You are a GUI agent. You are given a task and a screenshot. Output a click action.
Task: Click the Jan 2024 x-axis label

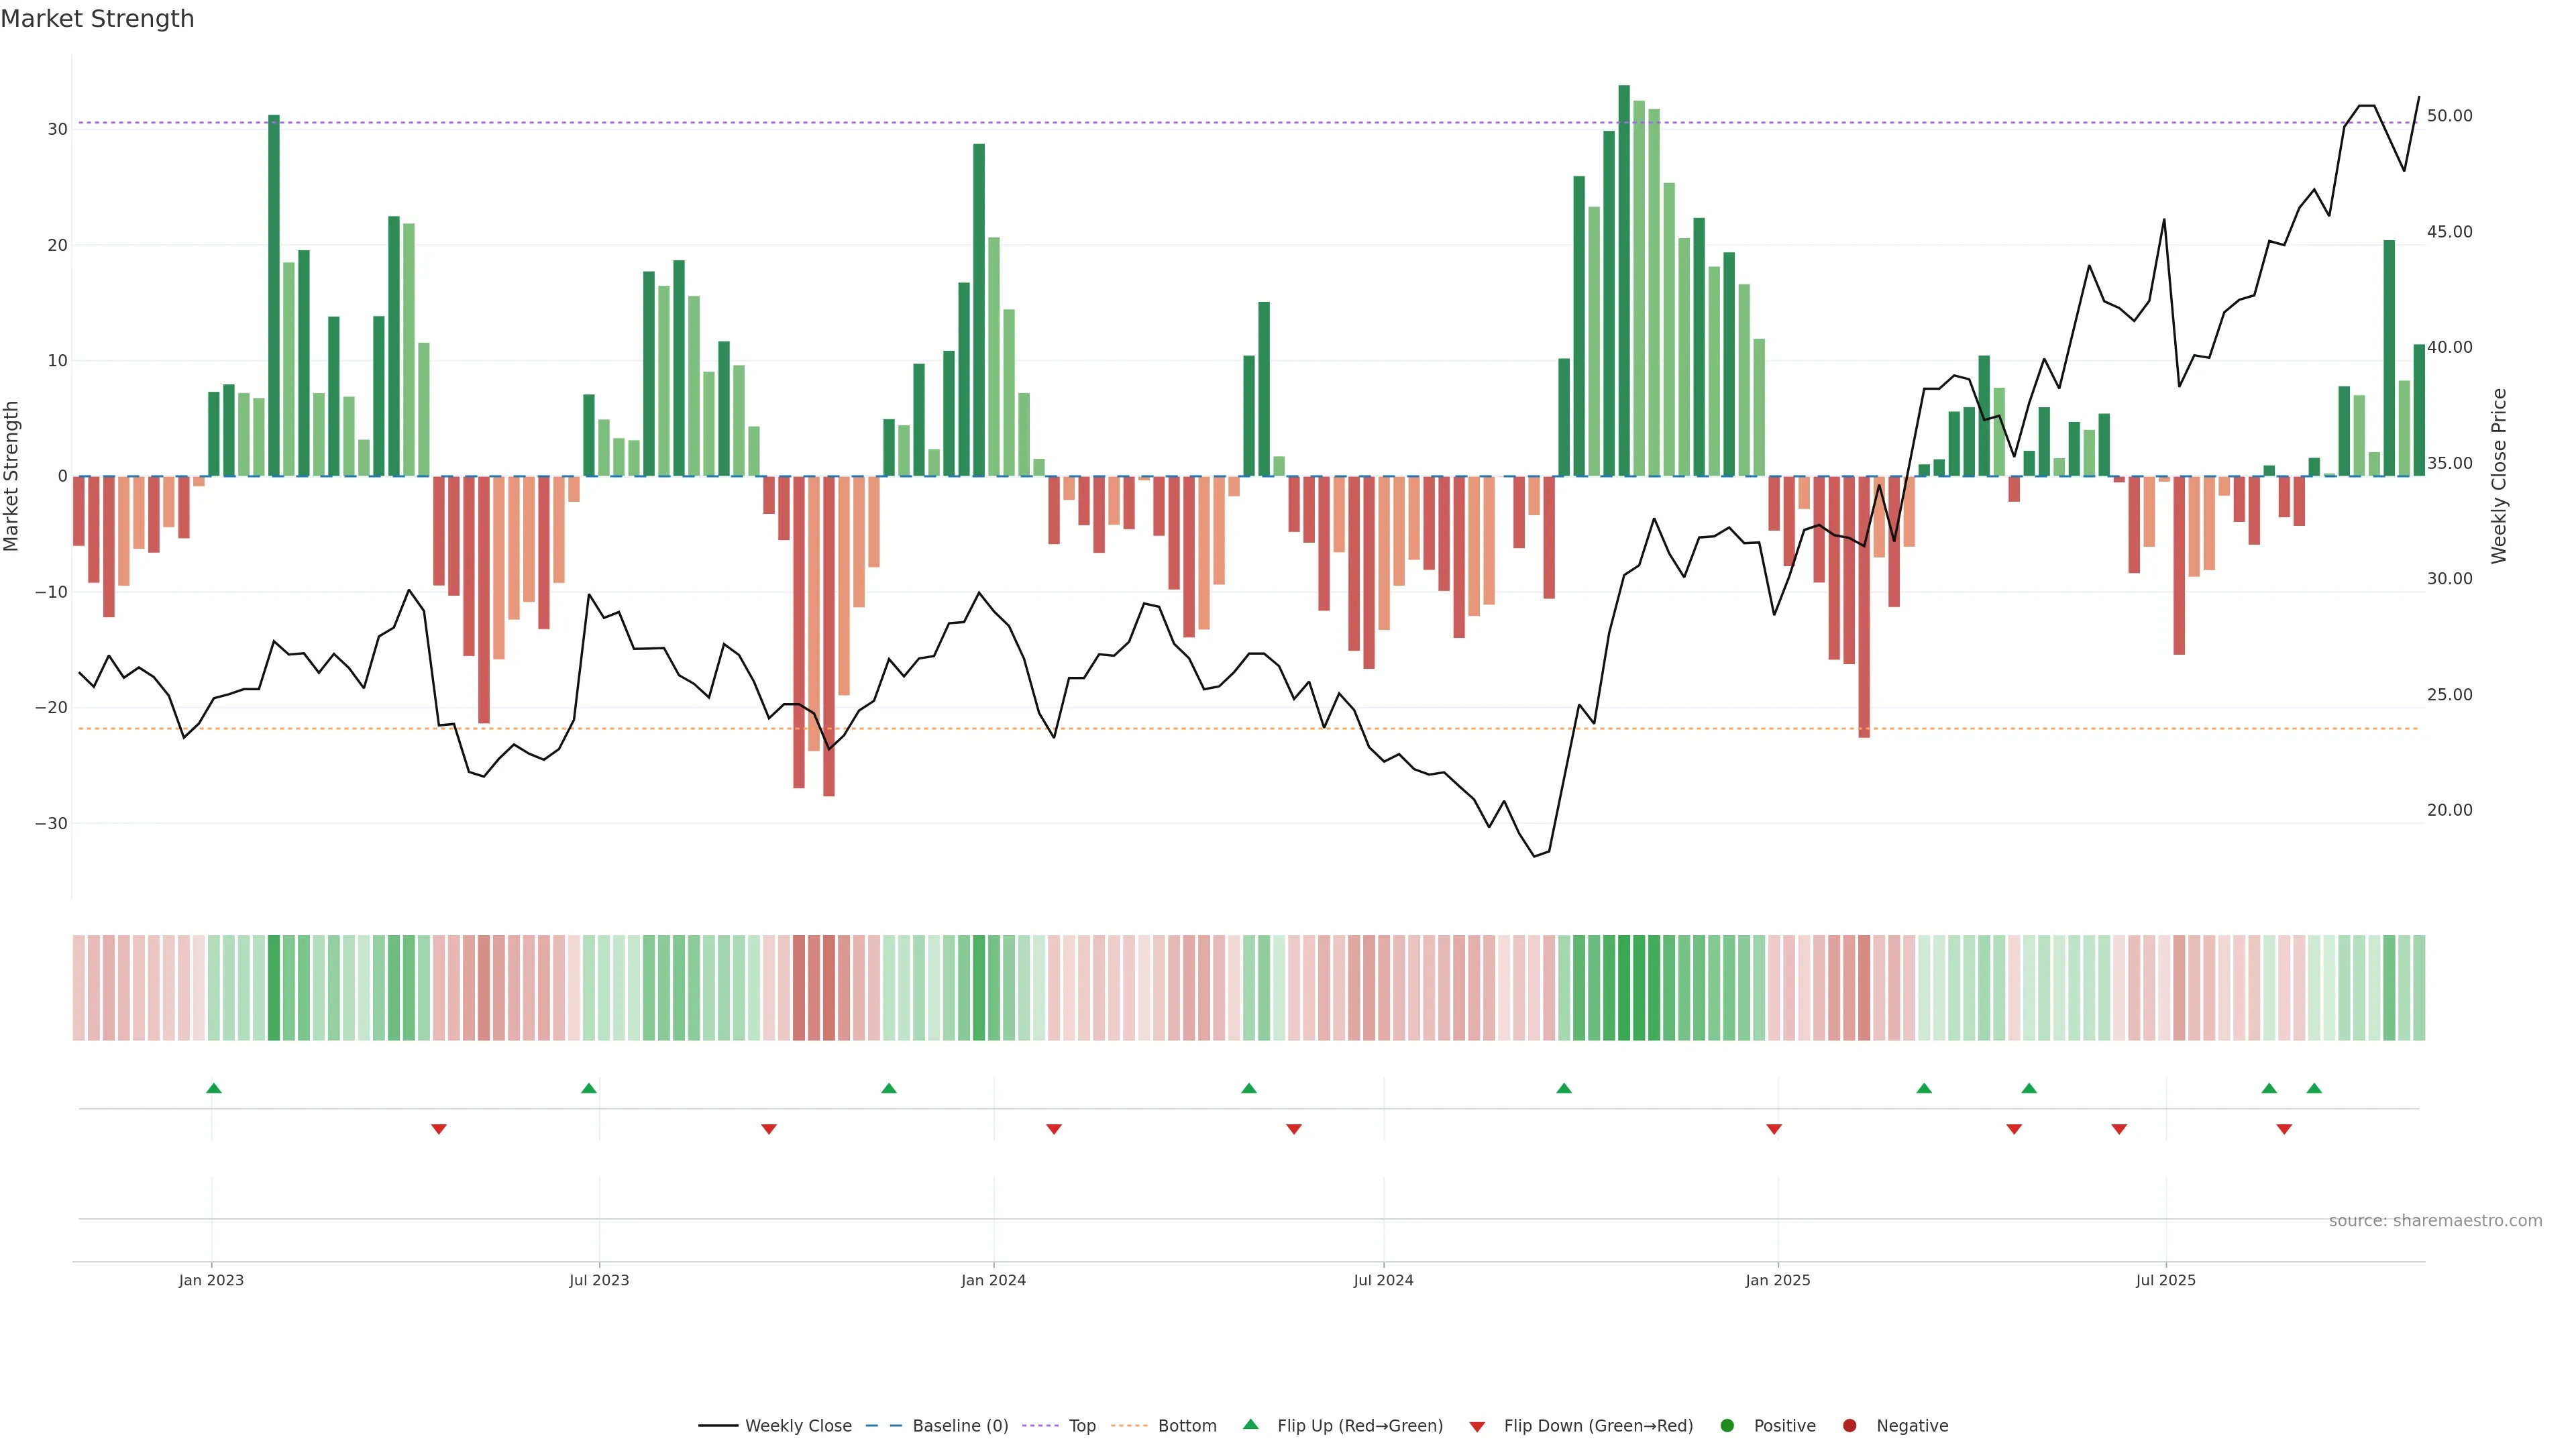[x=993, y=1280]
